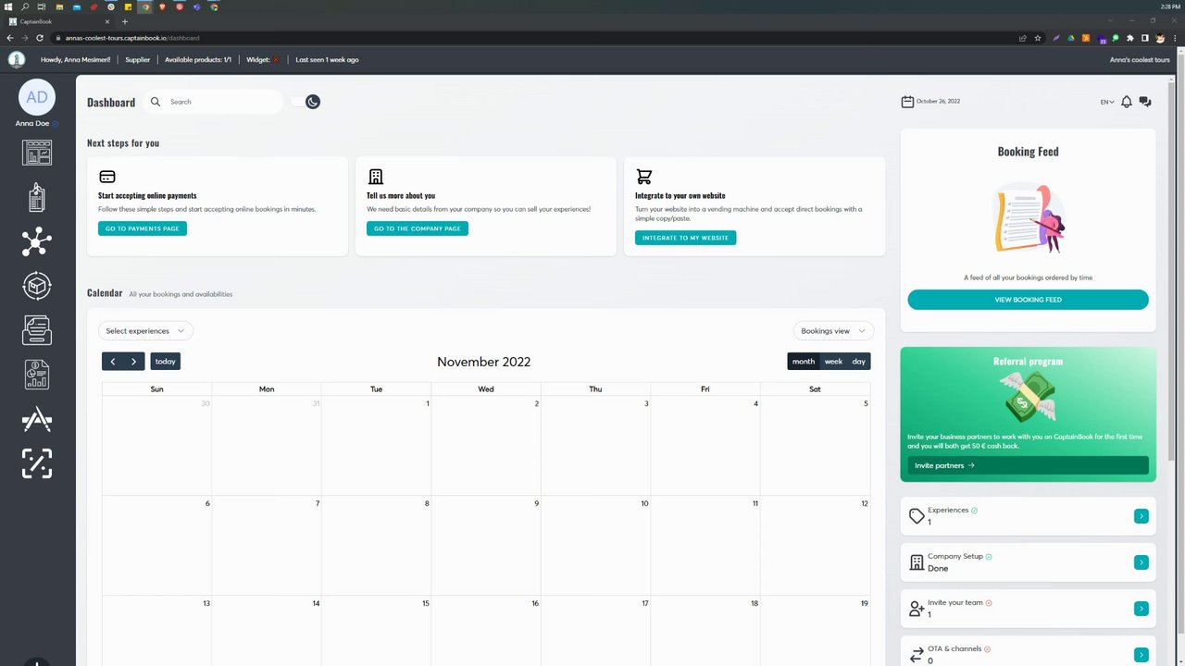
Task: Click the lighthouse logo in top bar
Action: tap(17, 59)
